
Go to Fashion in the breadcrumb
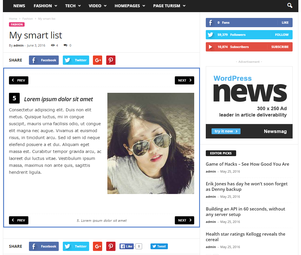28,19
